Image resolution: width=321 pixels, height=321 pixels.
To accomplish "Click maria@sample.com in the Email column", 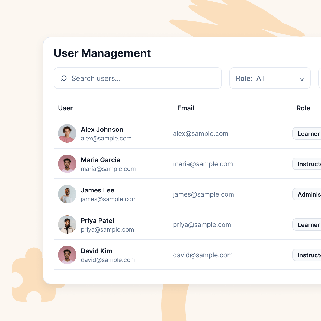I will pos(203,164).
